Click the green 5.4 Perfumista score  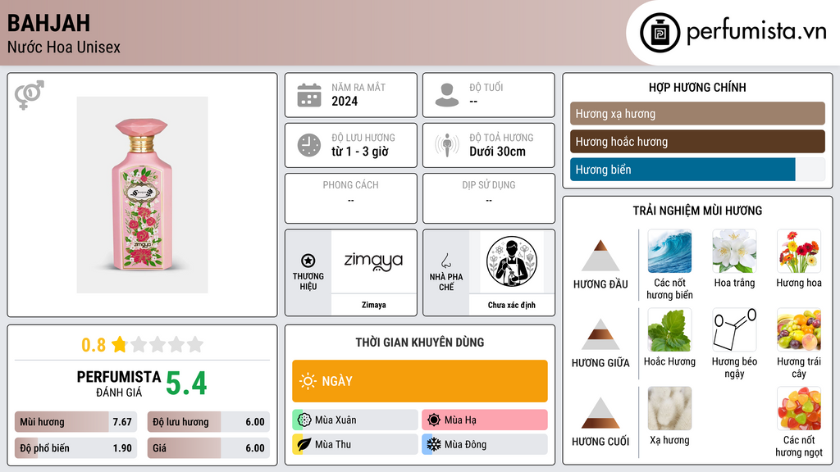tap(186, 383)
